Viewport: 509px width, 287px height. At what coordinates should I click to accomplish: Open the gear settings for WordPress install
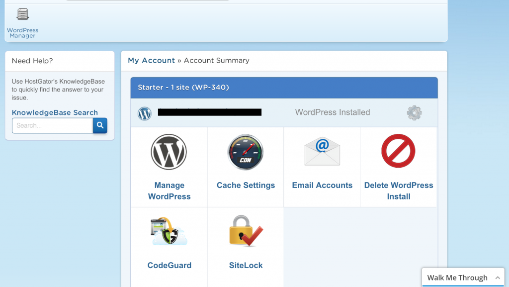(414, 113)
